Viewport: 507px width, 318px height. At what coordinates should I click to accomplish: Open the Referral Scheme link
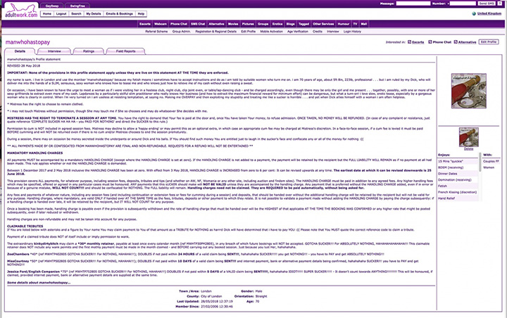156,32
